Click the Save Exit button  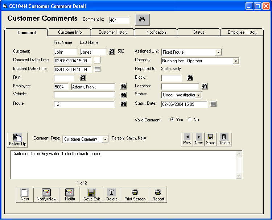click(91, 195)
